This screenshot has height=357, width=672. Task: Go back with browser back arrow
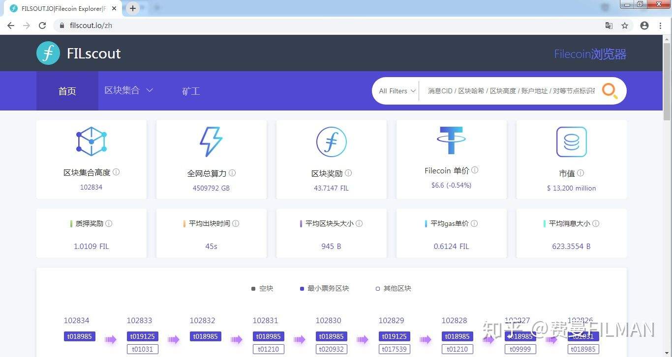[11, 26]
